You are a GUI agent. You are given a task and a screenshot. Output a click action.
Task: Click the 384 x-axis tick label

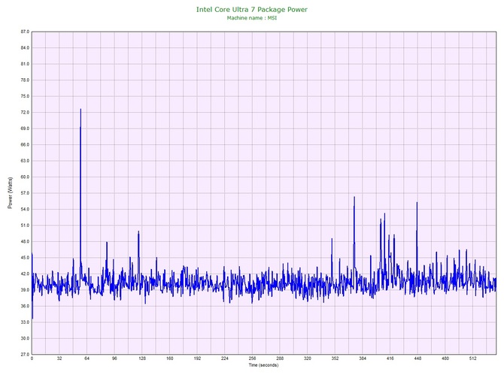coord(363,359)
